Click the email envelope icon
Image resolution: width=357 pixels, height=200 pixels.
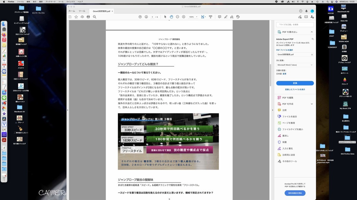point(306,17)
